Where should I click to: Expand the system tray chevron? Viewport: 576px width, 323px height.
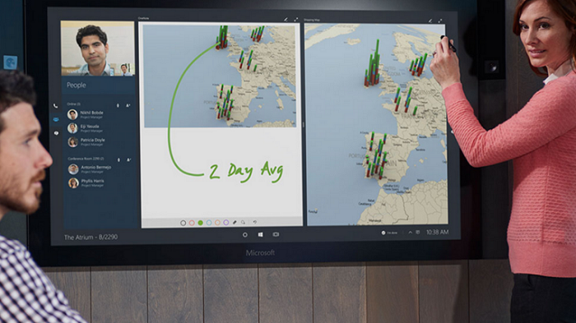pos(410,232)
